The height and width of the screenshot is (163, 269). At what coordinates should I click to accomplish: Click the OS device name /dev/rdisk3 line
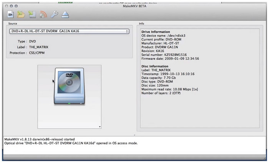click(163, 36)
